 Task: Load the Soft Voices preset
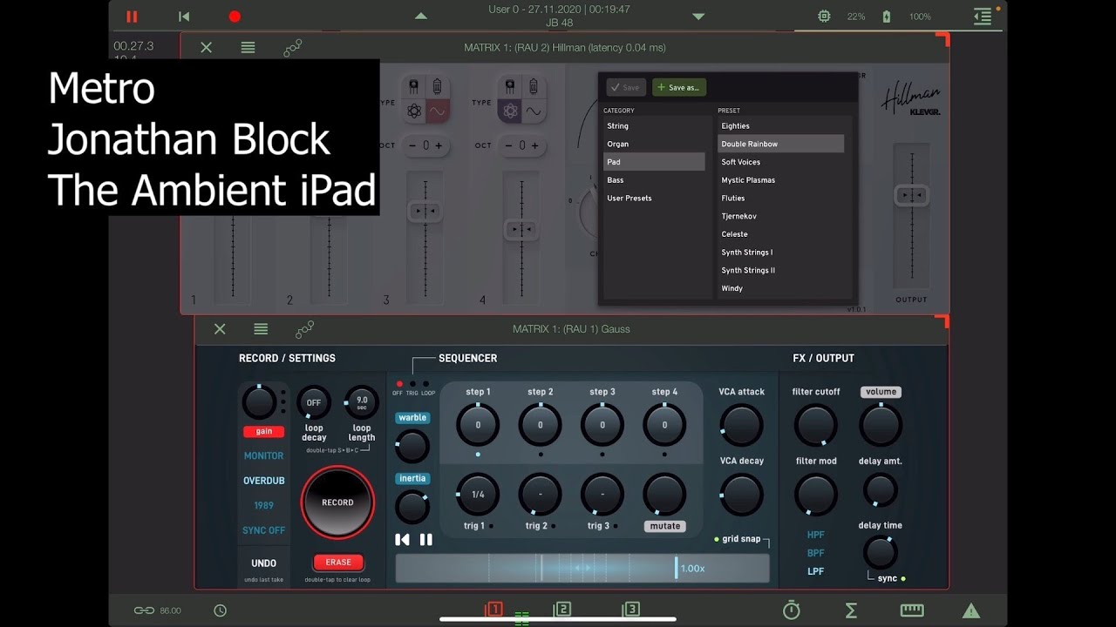click(780, 162)
